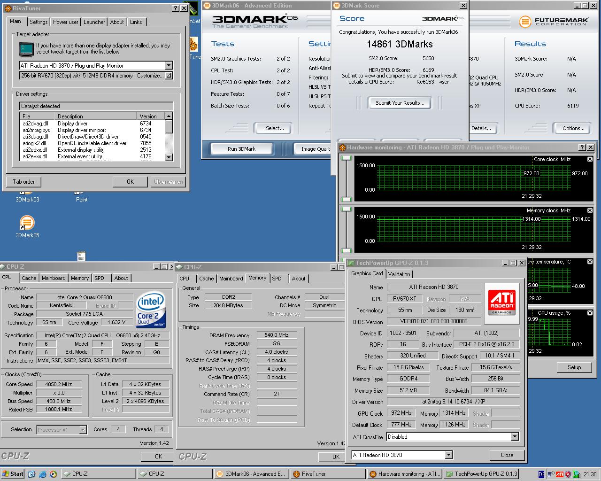This screenshot has height=481, width=601.
Task: Close the Memory clock graph in Hardware monitoring
Action: click(590, 210)
